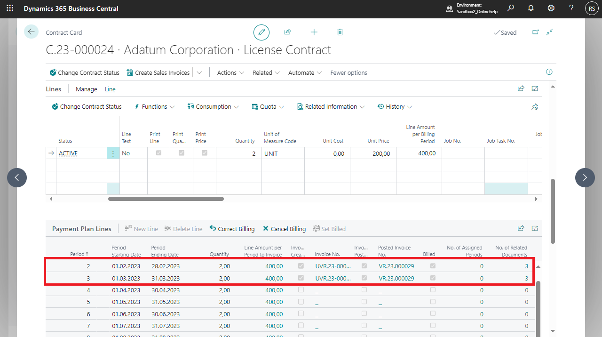Screen dimensions: 602x337
Task: Open card in new window icon
Action: click(535, 32)
